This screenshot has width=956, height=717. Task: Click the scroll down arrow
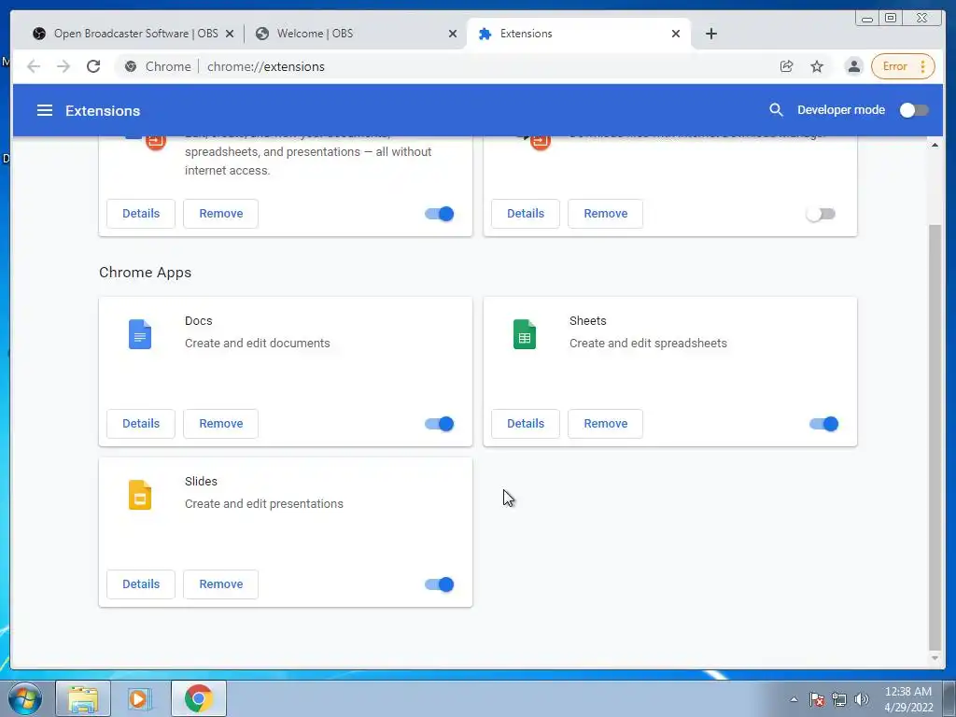pyautogui.click(x=935, y=658)
